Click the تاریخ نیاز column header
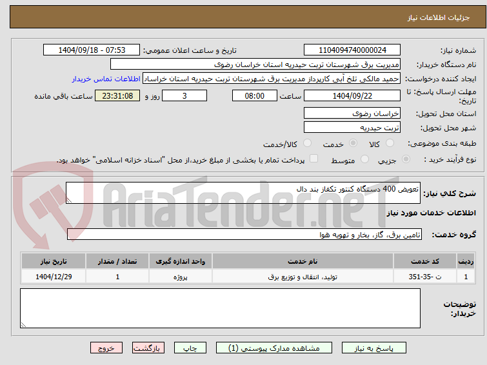Image resolution: width=487 pixels, height=365 pixels. tap(54, 261)
